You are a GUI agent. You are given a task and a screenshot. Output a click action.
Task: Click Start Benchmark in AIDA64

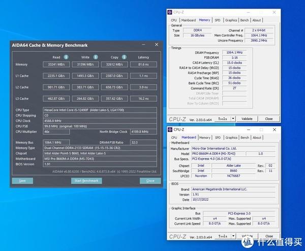tap(86, 181)
